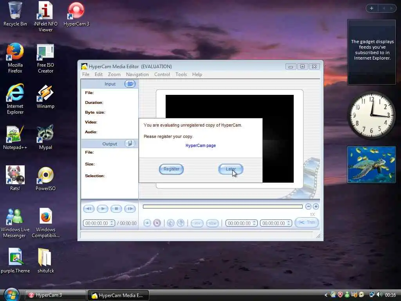
Task: Open the File menu
Action: [86, 74]
